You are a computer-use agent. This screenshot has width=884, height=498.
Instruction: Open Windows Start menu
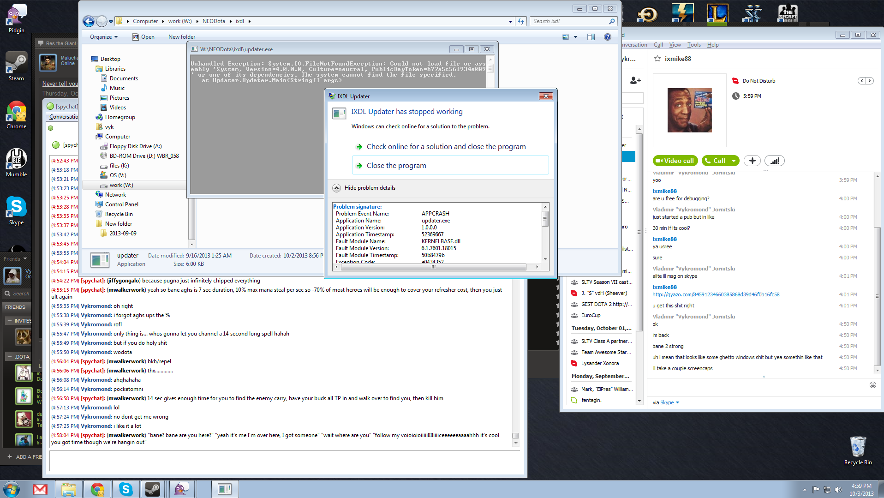(x=11, y=489)
